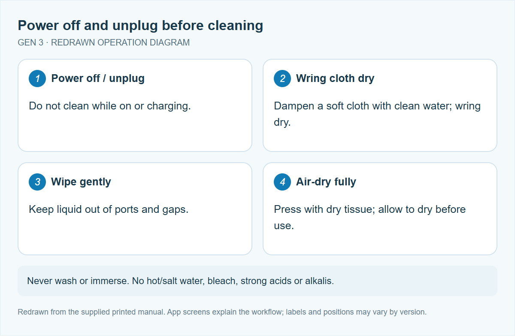Select the 'Wipe gently' heading
Viewport: 515px width, 336px height.
point(81,182)
